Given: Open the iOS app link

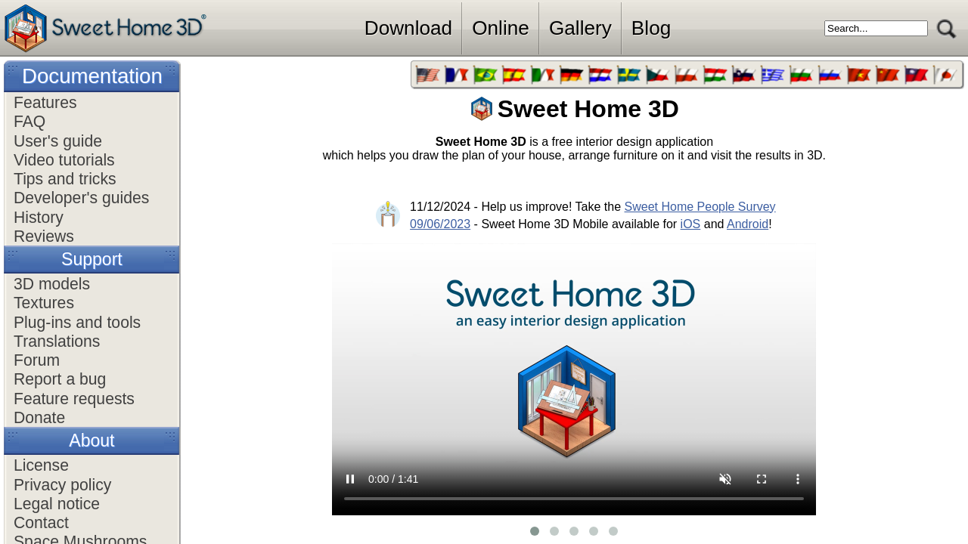Looking at the screenshot, I should [x=690, y=224].
